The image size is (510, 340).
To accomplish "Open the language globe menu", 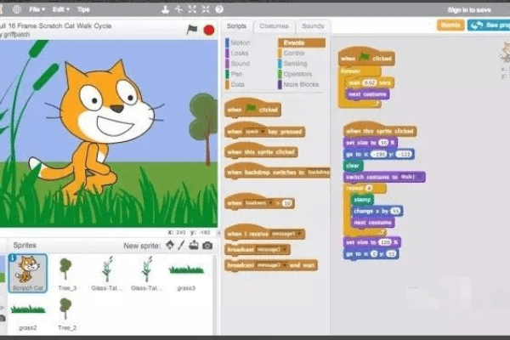I will 17,9.
